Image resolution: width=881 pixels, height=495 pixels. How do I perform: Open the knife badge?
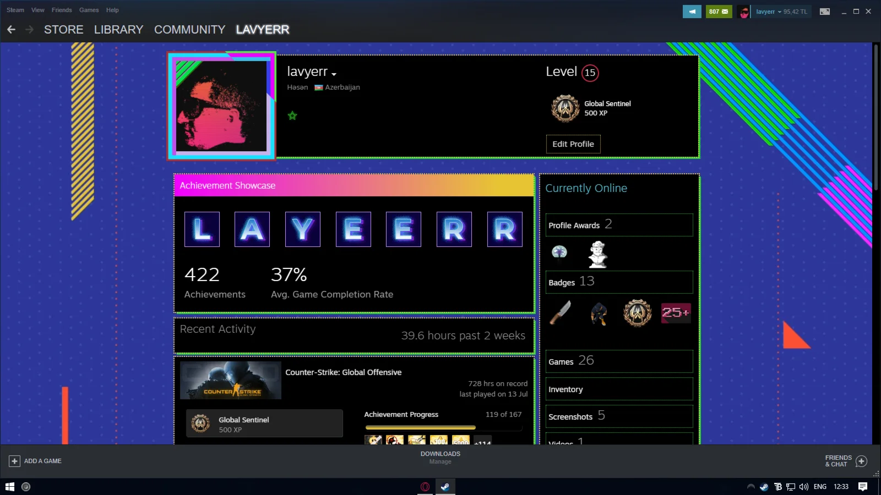pyautogui.click(x=561, y=313)
